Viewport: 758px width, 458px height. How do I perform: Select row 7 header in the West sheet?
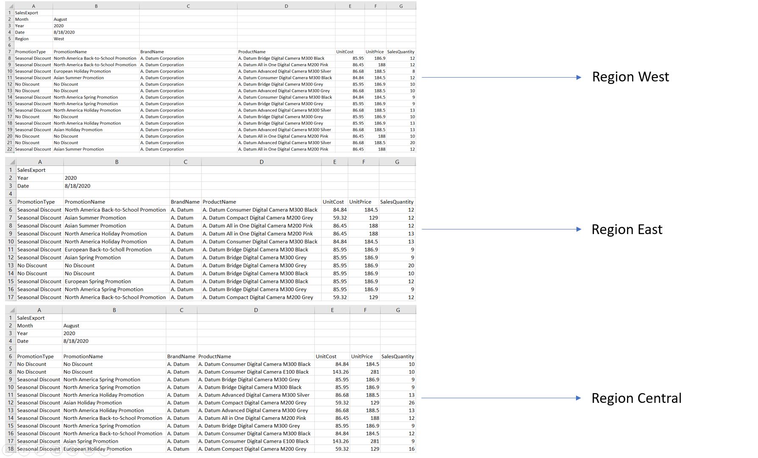click(9, 52)
